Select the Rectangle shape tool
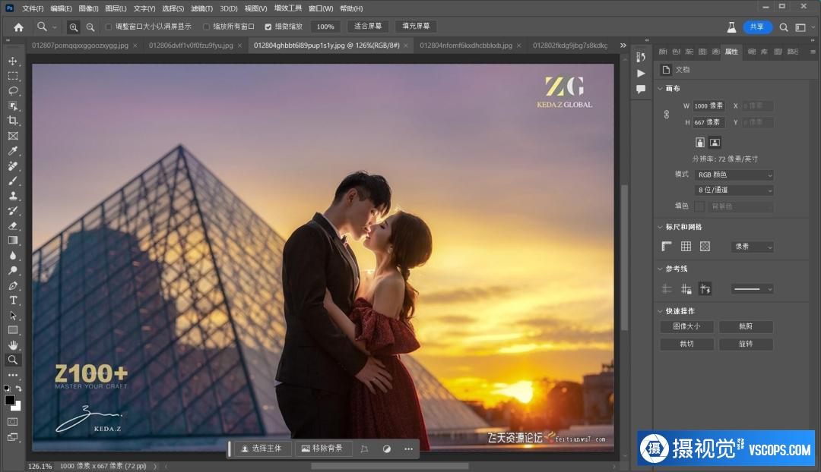The height and width of the screenshot is (472, 821). (x=13, y=330)
